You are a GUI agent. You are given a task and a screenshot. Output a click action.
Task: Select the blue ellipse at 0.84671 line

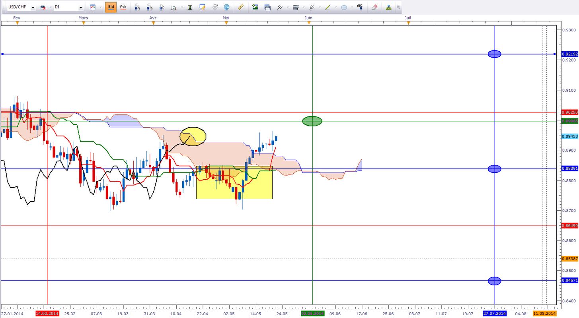click(x=495, y=281)
